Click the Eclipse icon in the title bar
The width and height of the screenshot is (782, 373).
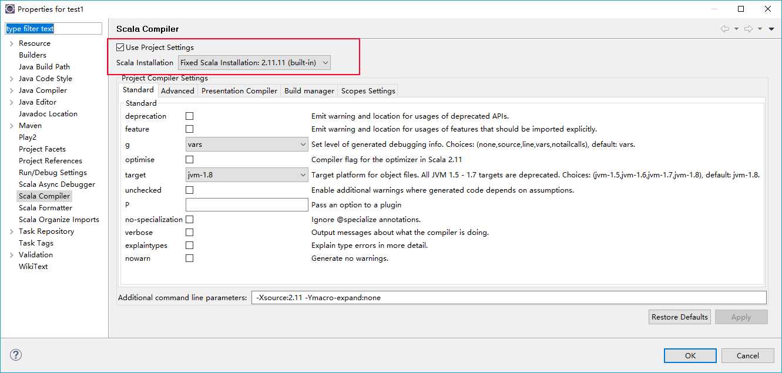[10, 9]
